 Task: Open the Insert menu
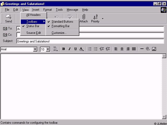pyautogui.click(x=36, y=10)
